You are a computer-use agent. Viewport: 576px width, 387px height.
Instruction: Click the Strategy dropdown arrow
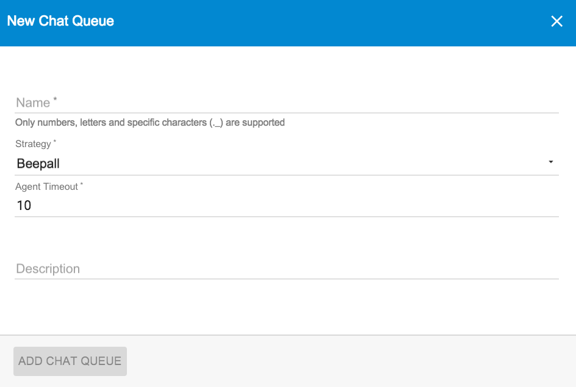pos(550,162)
